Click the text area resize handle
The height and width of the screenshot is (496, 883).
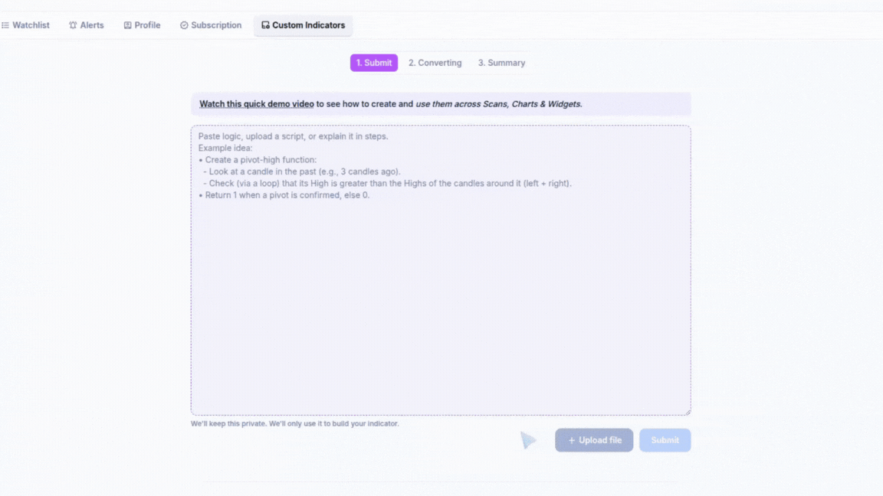point(687,412)
